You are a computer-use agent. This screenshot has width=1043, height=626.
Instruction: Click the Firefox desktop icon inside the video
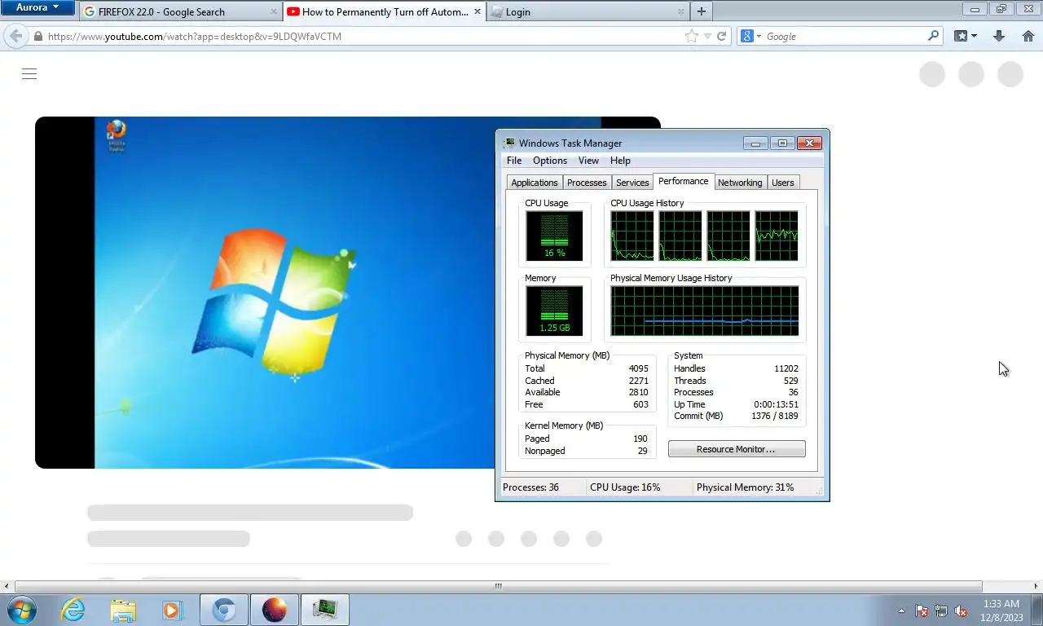(117, 135)
